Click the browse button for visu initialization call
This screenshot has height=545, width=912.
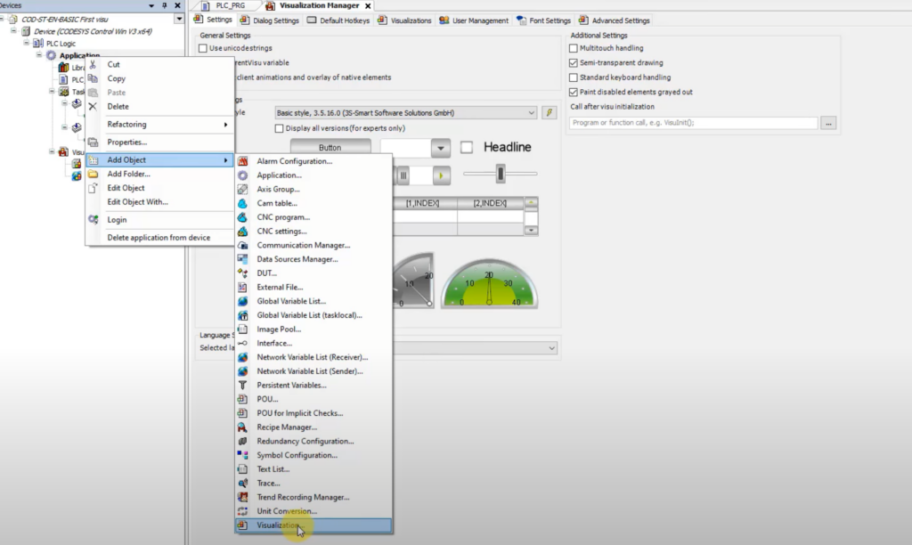coord(828,122)
